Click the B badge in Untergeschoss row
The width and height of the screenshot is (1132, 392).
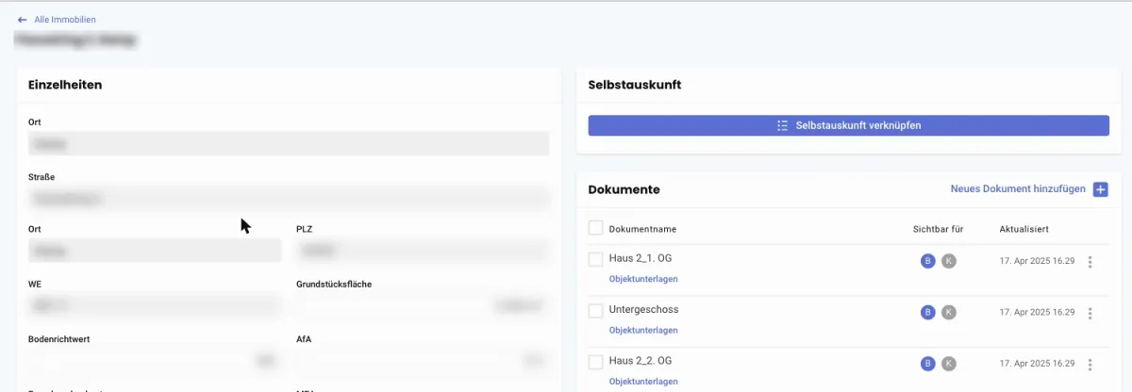(x=927, y=312)
